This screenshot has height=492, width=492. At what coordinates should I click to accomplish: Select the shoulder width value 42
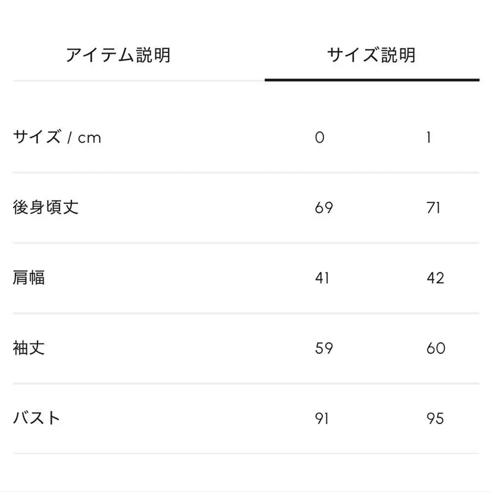click(x=435, y=278)
